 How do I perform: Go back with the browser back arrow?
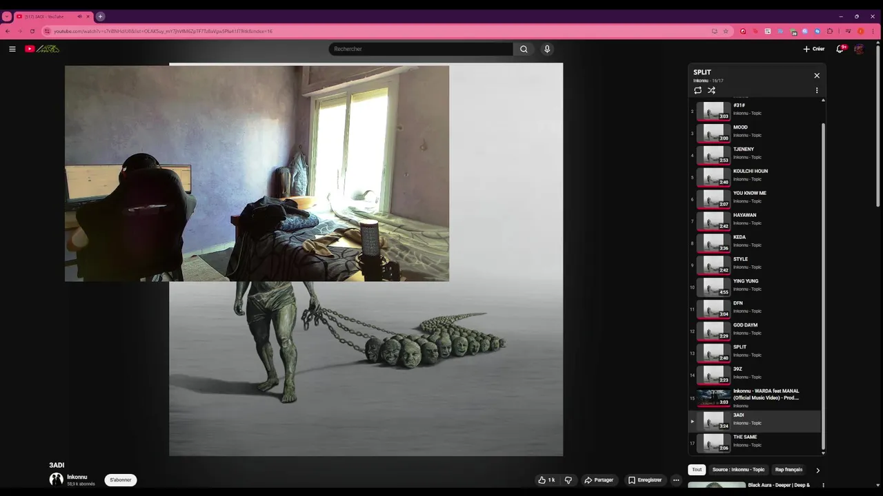click(8, 31)
